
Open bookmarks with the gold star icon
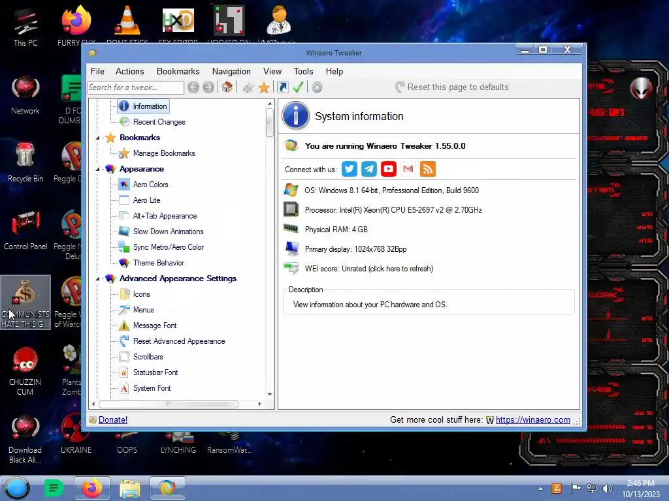tap(264, 88)
